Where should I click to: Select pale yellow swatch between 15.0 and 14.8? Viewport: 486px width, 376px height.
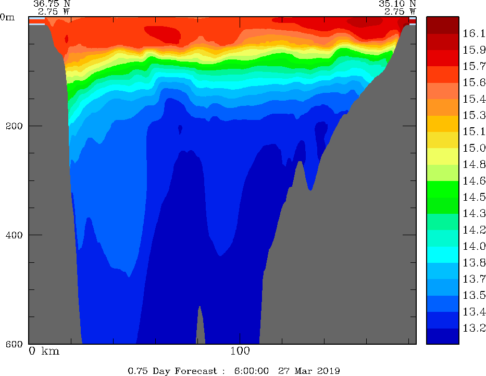[442, 156]
